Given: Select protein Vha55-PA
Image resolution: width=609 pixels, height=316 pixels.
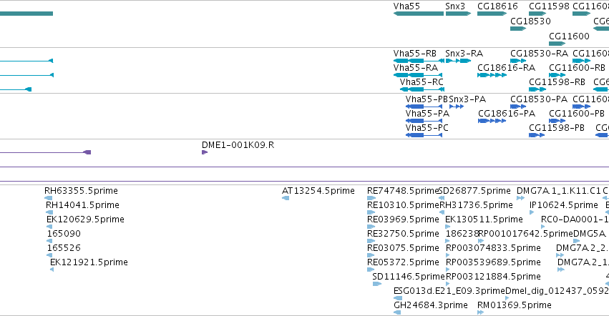Looking at the screenshot, I should click(x=424, y=121).
